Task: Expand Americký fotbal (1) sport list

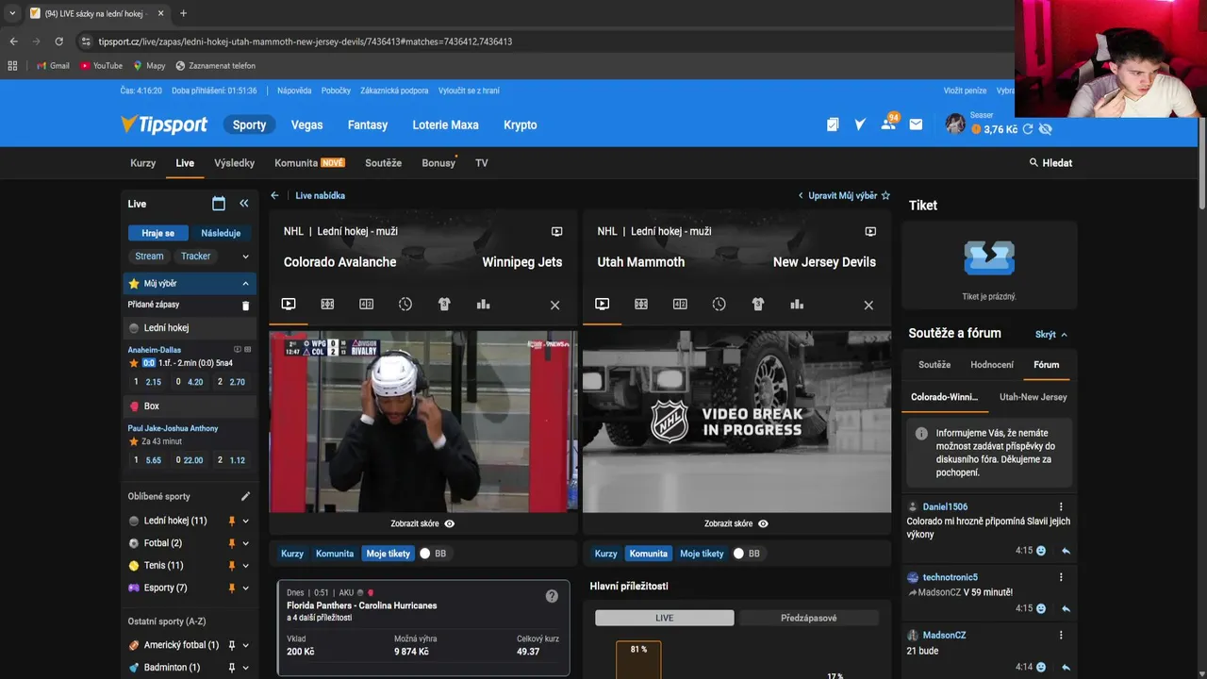Action: point(246,645)
